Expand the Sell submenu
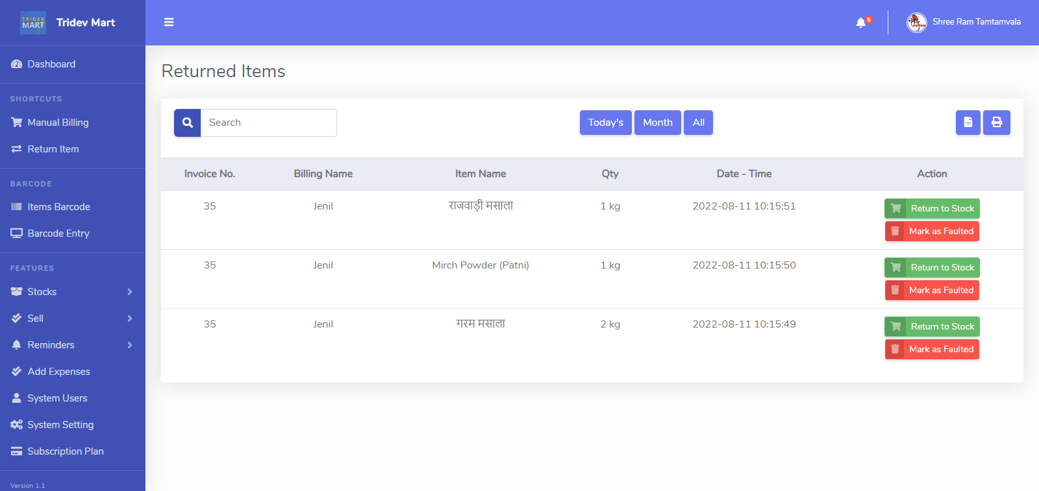This screenshot has height=491, width=1039. click(73, 318)
